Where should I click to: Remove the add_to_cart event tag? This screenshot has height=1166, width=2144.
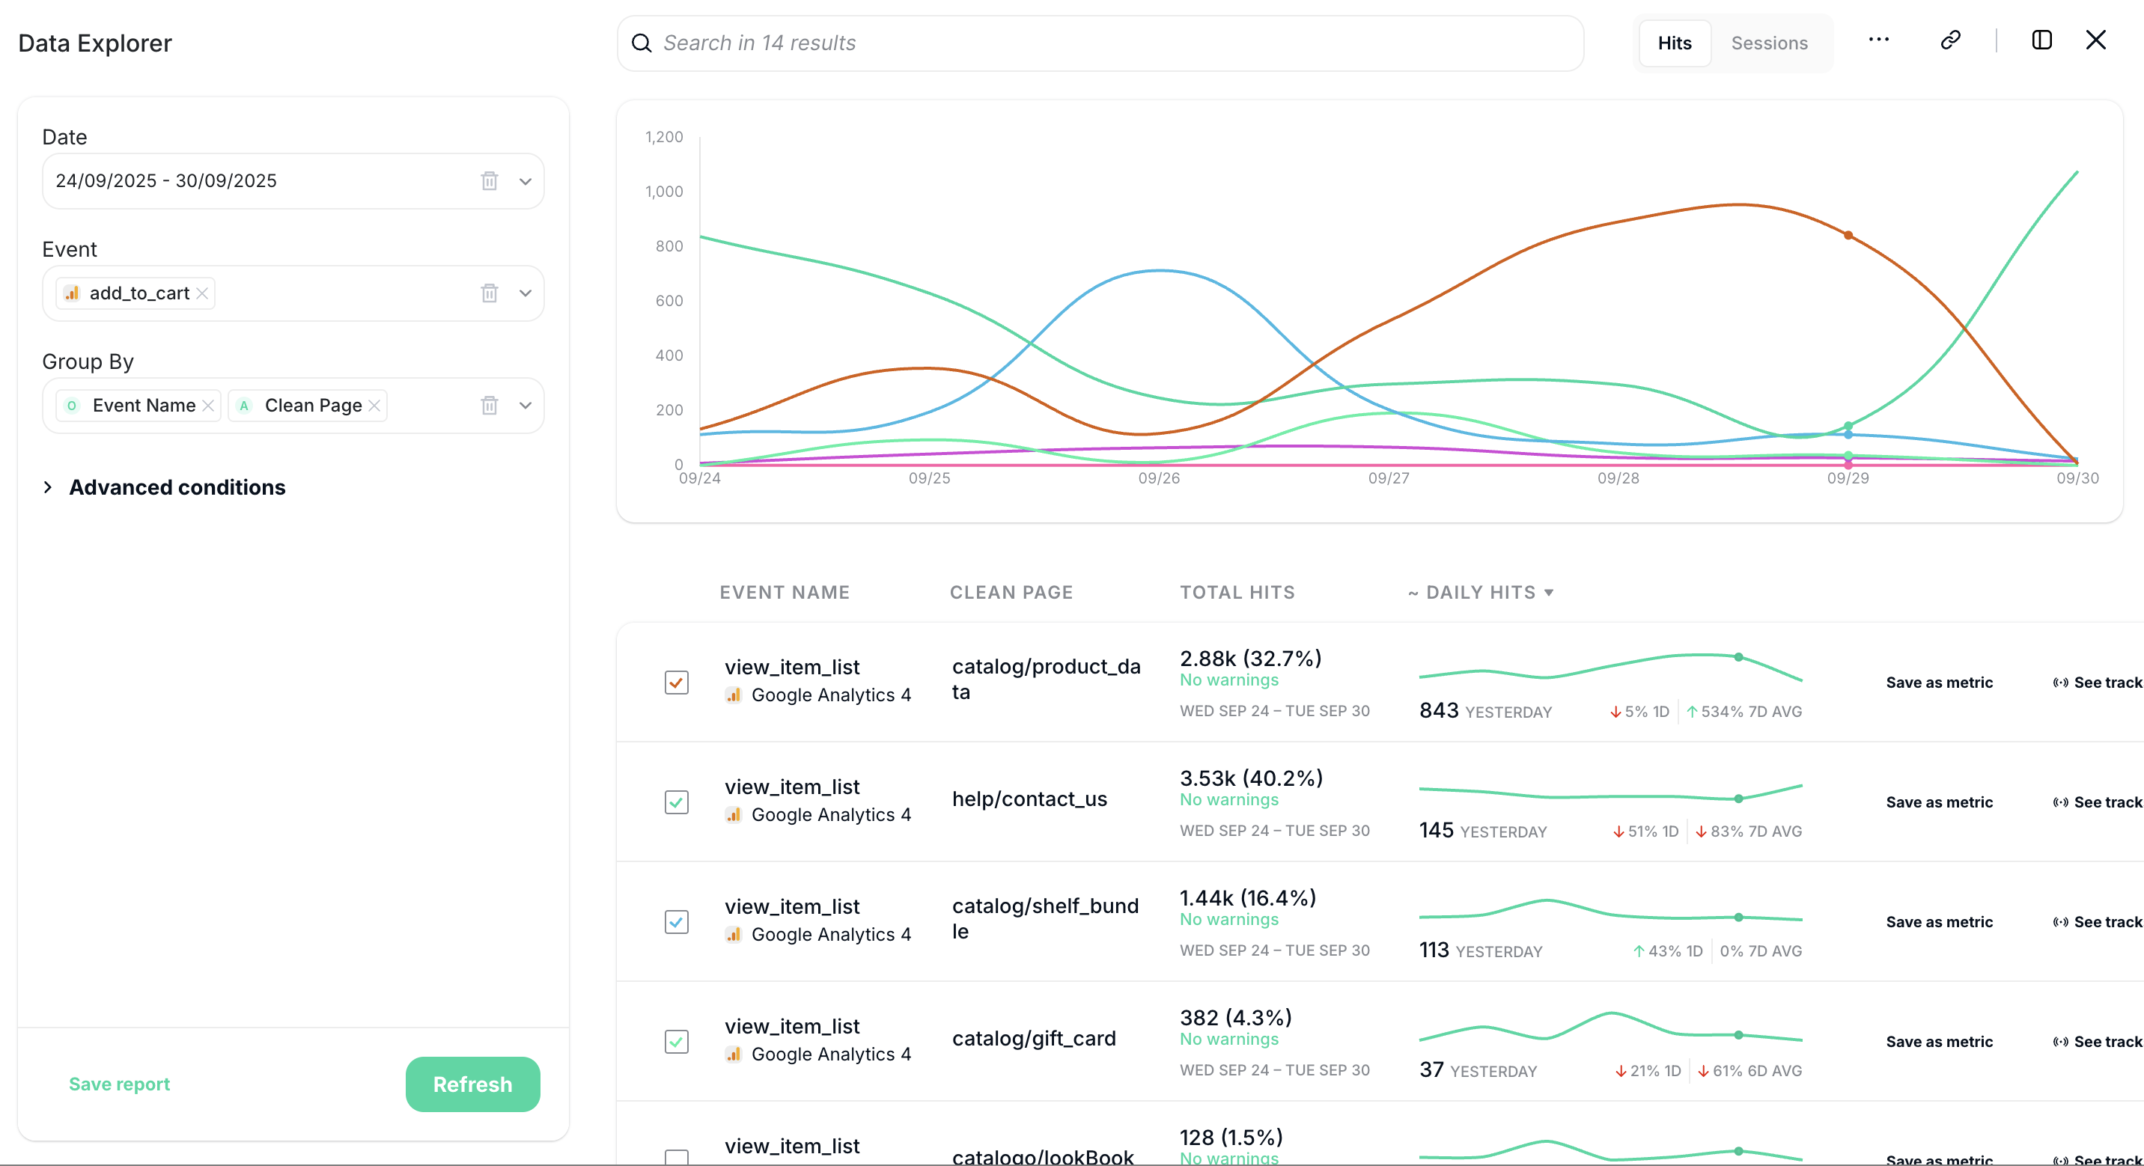[x=202, y=293]
